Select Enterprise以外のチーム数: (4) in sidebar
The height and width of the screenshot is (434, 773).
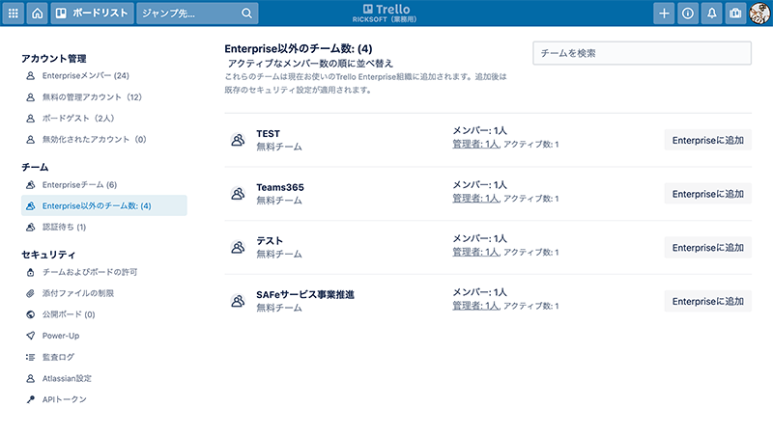pyautogui.click(x=104, y=205)
